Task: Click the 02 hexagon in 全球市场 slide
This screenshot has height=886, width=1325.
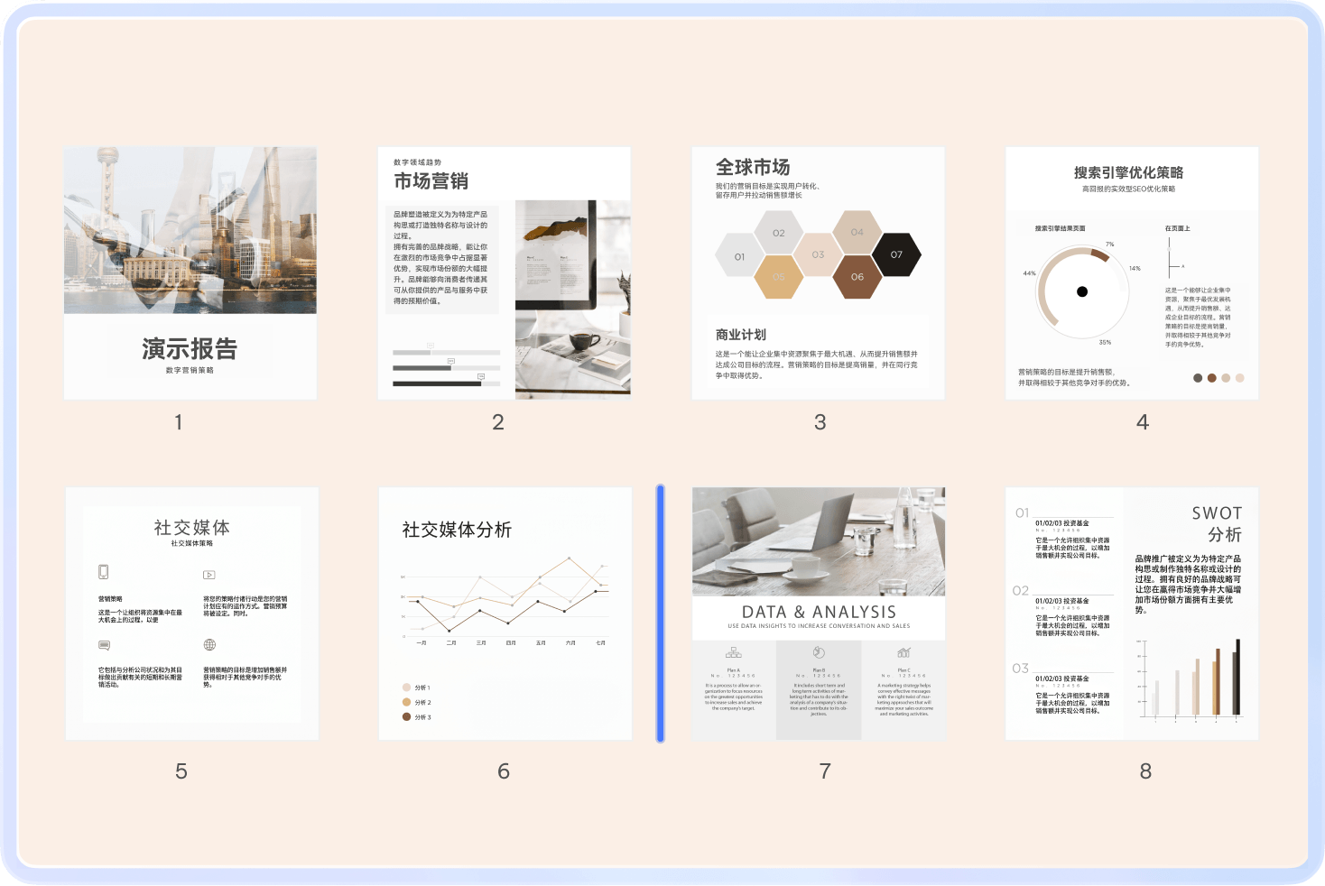Action: tap(779, 233)
